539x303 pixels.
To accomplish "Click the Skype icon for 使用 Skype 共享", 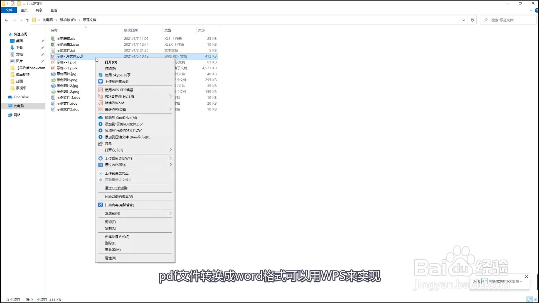I will coord(100,75).
